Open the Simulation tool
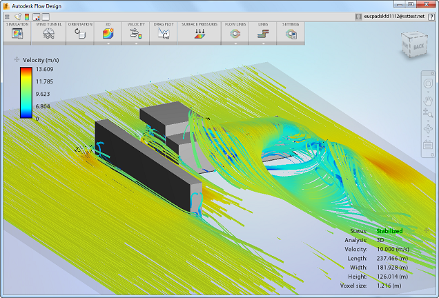The image size is (439, 298). pos(17,33)
